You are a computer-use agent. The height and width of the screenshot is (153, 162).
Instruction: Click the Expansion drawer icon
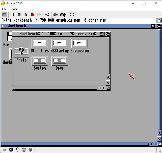tap(79, 44)
